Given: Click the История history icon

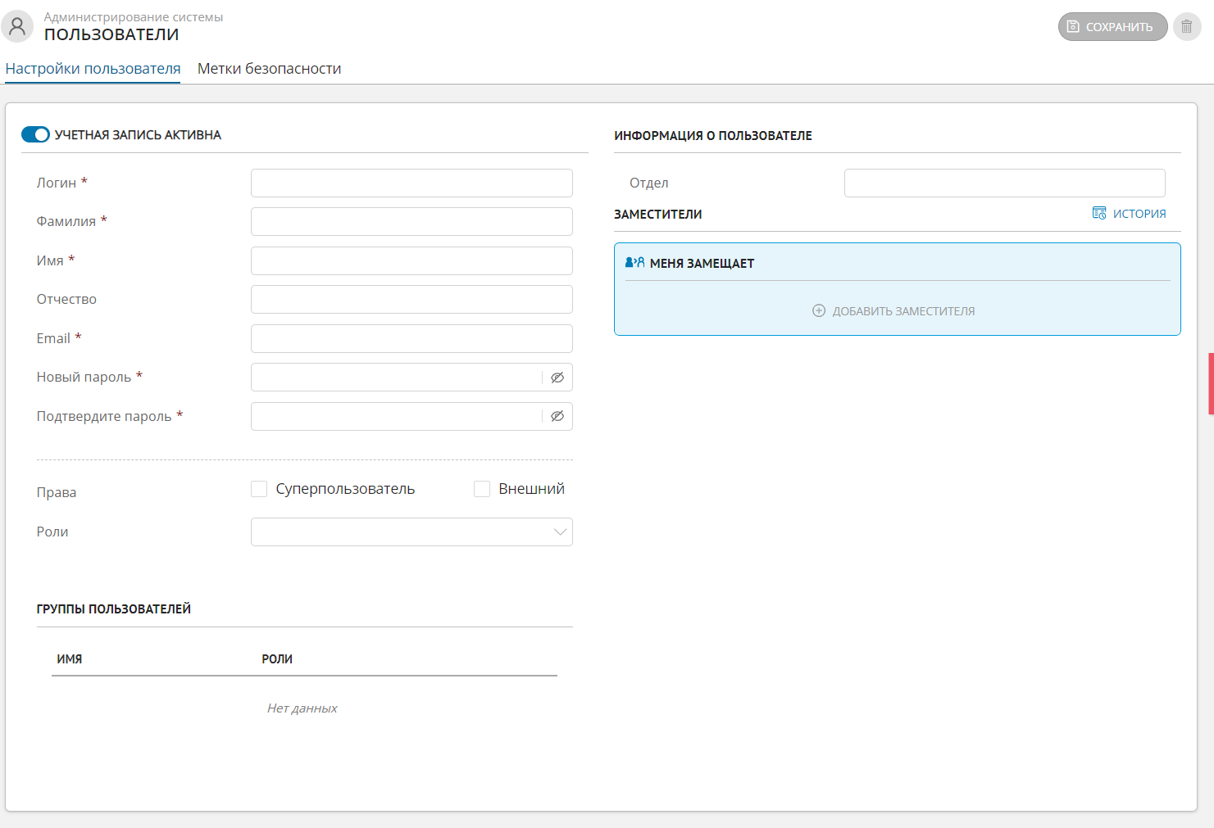Looking at the screenshot, I should (1099, 213).
